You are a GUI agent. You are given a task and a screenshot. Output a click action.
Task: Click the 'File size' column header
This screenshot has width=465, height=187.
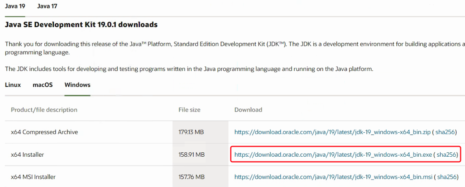(190, 110)
